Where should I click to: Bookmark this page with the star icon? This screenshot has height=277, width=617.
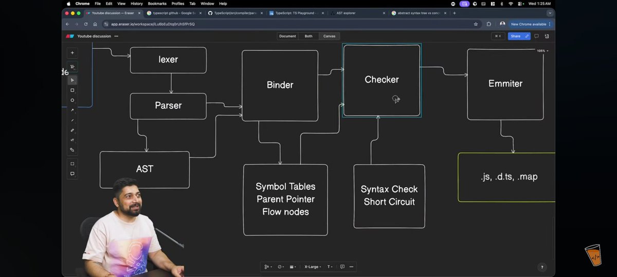point(476,24)
